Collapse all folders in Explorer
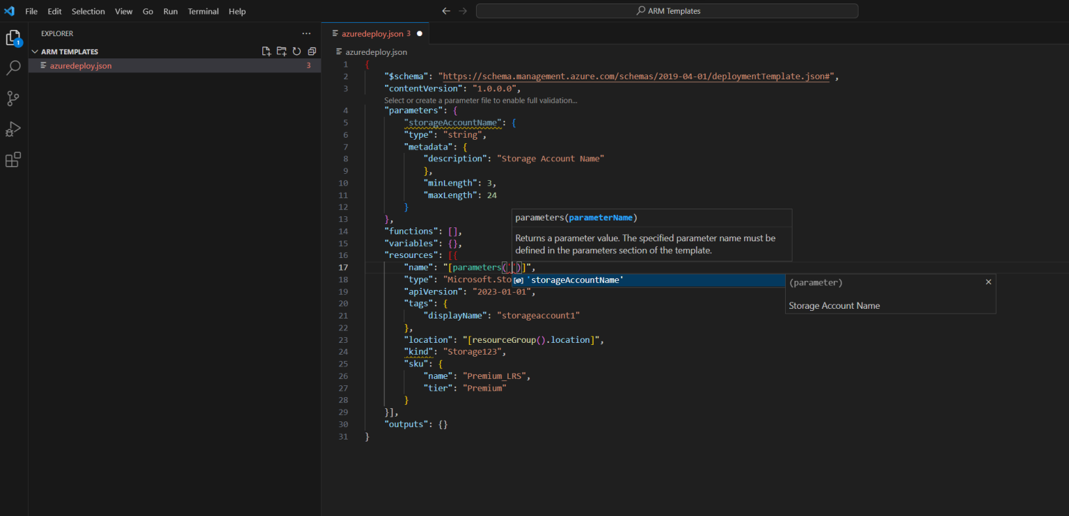 [x=312, y=51]
